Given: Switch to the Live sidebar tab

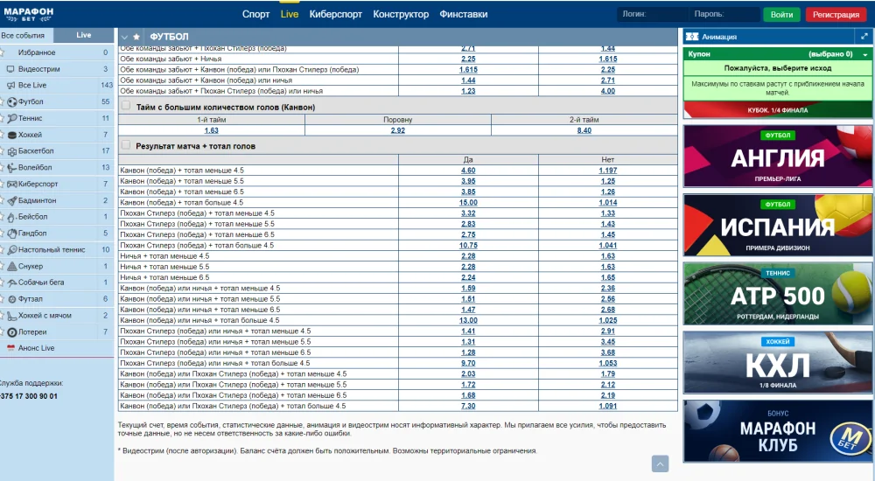Looking at the screenshot, I should (84, 35).
